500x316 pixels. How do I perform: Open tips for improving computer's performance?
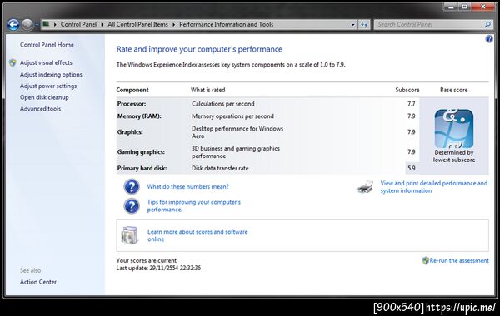pyautogui.click(x=194, y=206)
